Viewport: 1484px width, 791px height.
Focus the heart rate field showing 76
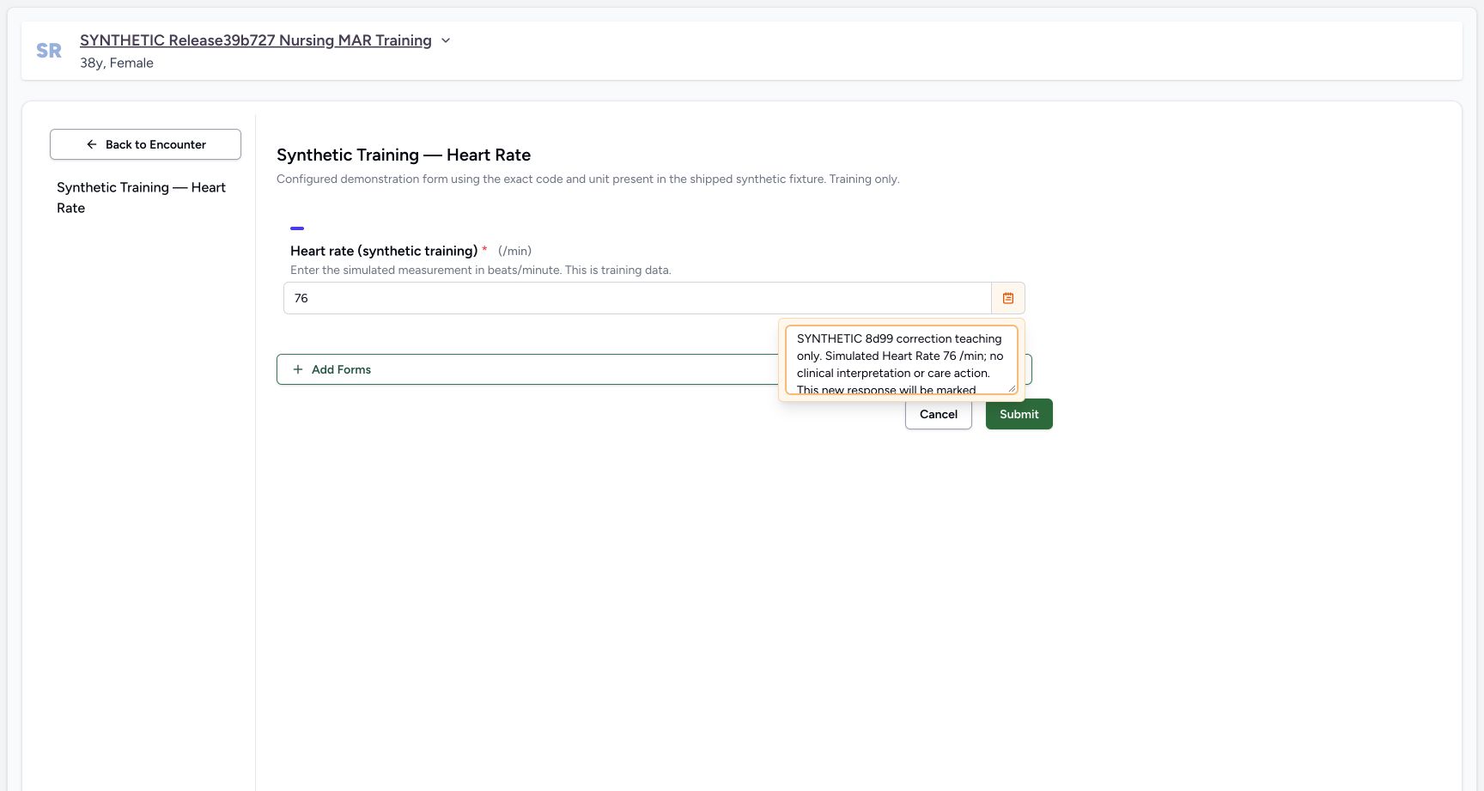click(637, 298)
